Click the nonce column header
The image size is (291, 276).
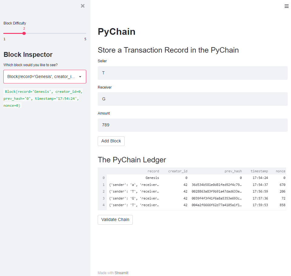click(x=281, y=171)
